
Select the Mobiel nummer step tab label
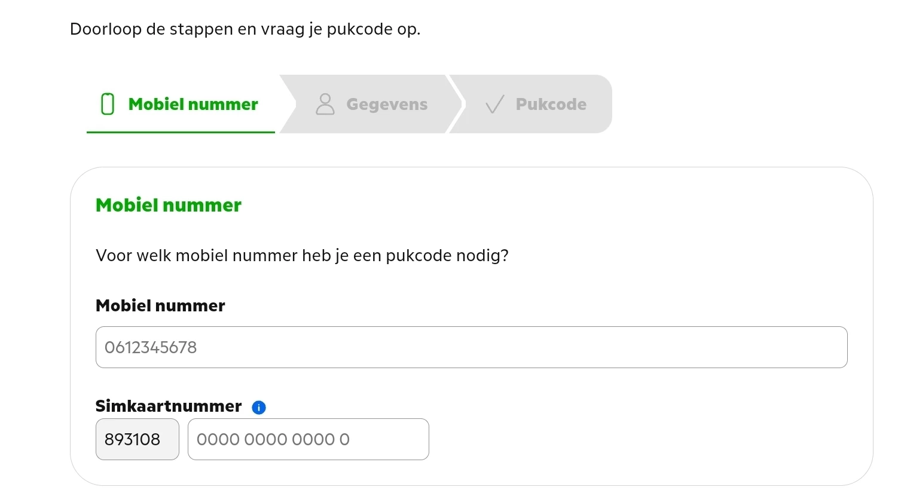(193, 104)
